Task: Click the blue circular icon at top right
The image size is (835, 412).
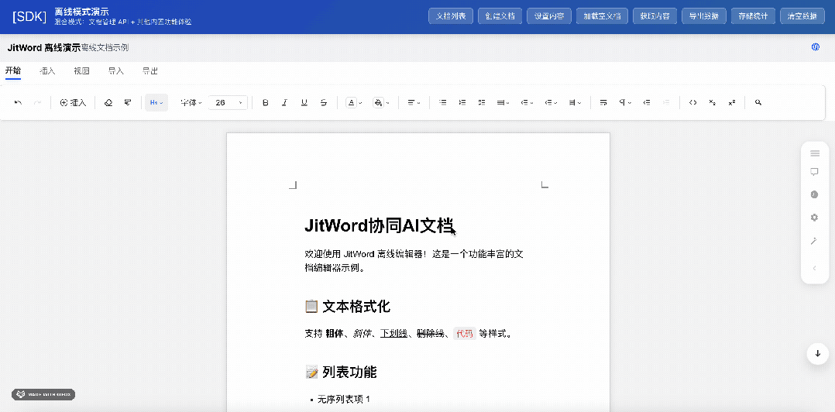Action: point(816,47)
